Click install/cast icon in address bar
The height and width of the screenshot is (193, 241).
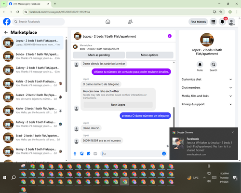214,12
